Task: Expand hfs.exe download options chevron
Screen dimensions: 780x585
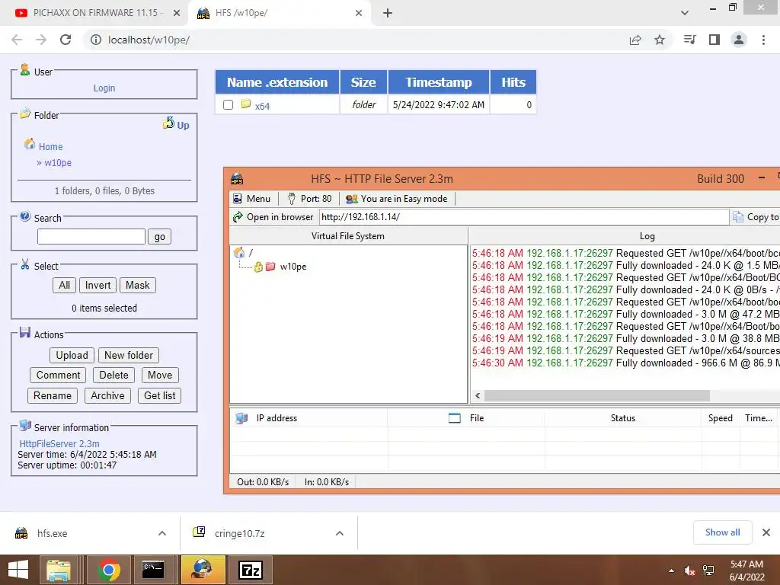Action: (x=162, y=533)
